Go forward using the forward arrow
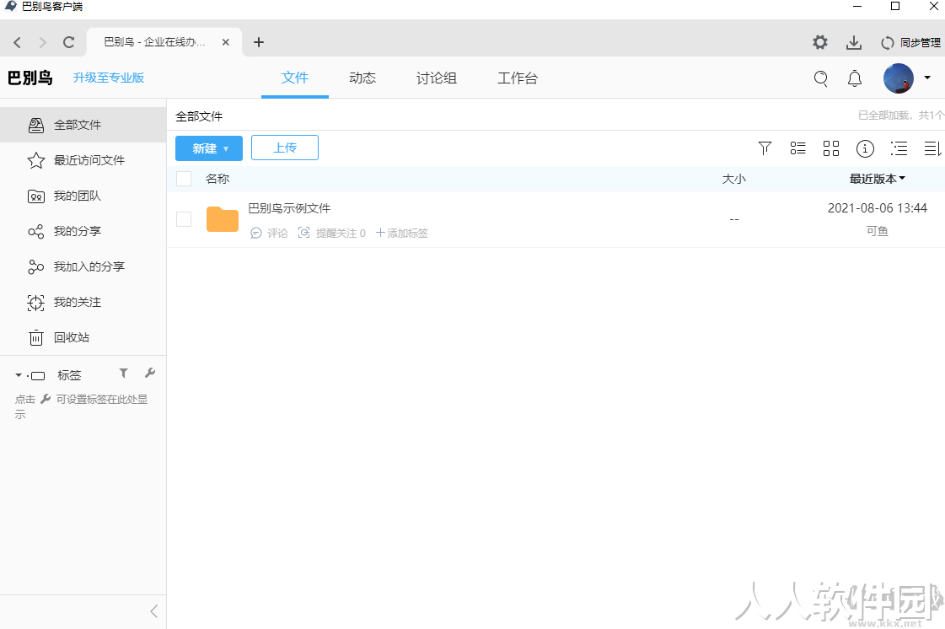Screen dimensions: 945x629 point(43,42)
